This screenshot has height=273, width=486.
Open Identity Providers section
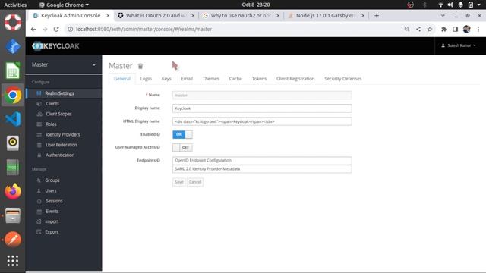click(x=62, y=134)
